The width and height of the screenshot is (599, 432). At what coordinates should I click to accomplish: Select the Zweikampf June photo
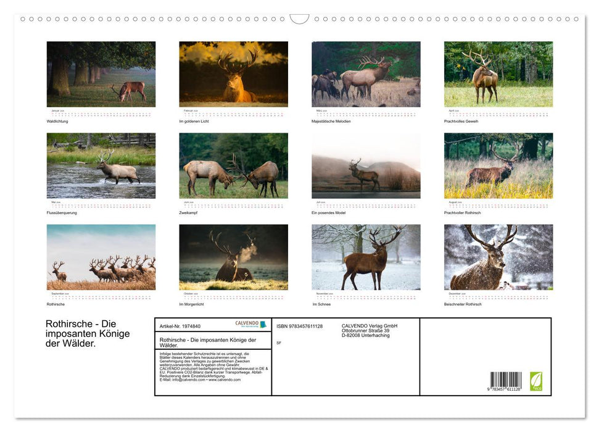point(233,165)
